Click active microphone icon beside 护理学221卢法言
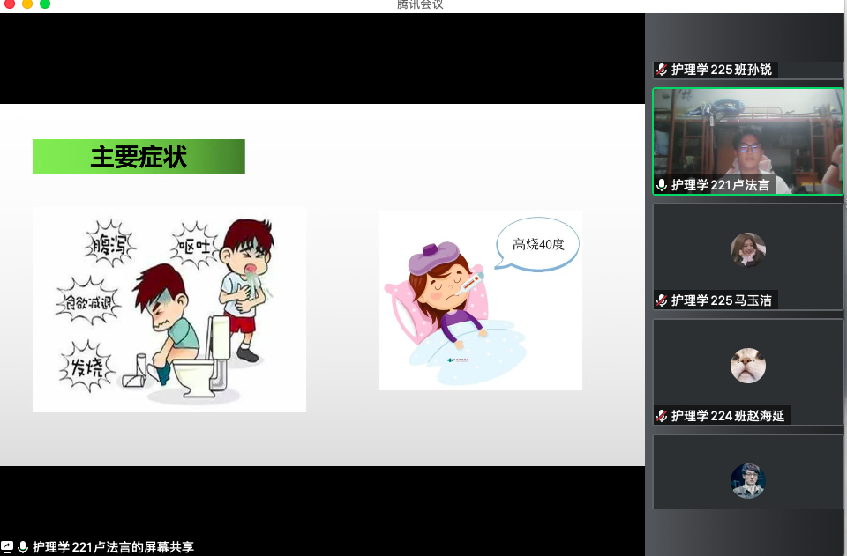The height and width of the screenshot is (556, 847). tap(662, 185)
